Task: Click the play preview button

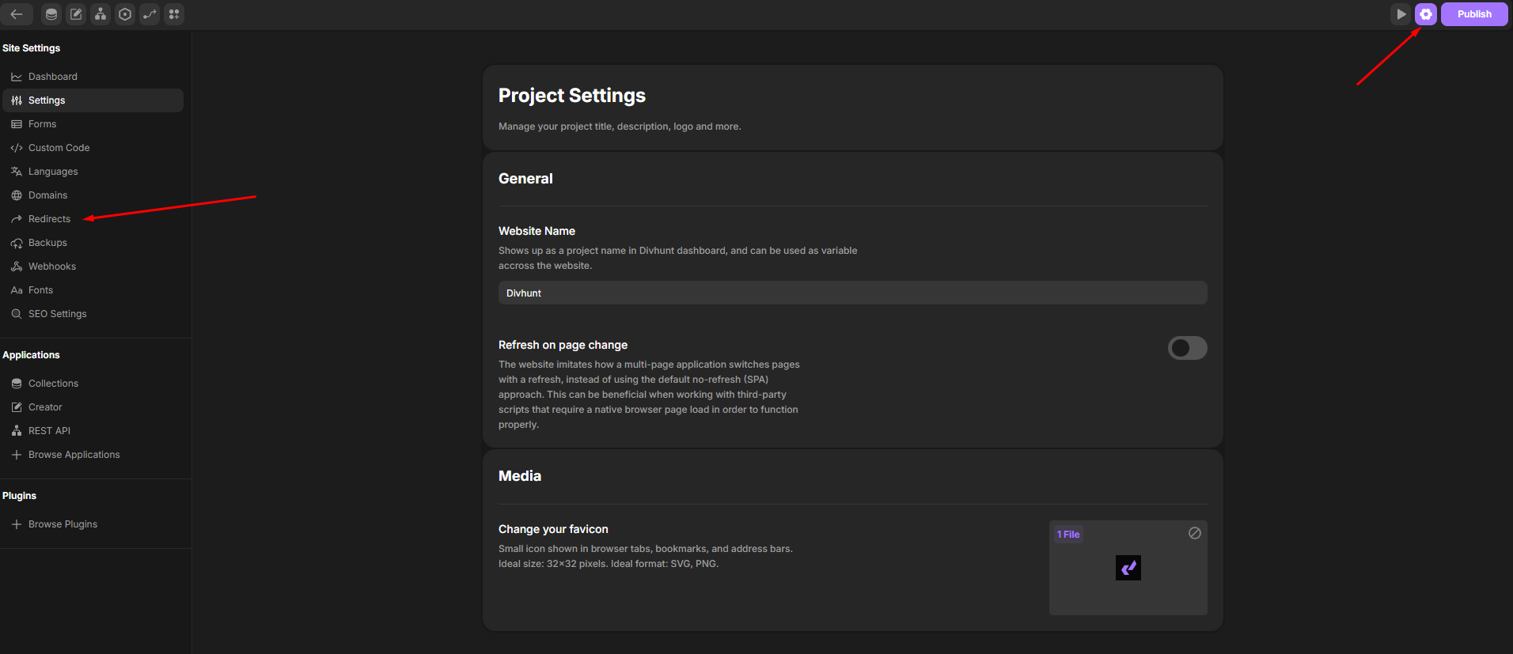Action: pos(1401,14)
